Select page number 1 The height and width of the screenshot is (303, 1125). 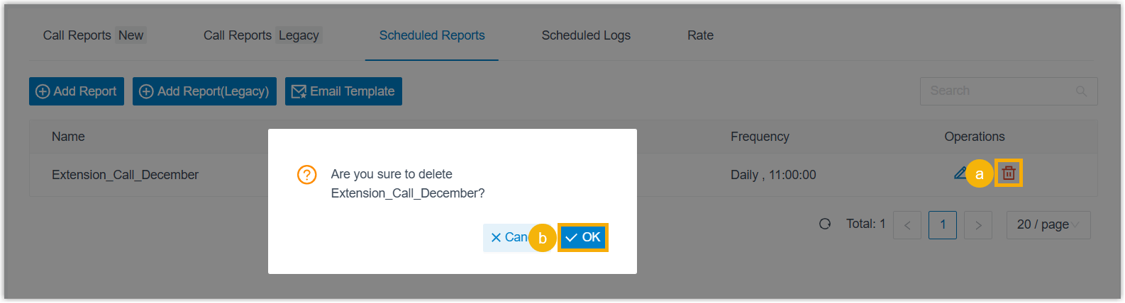coord(942,225)
